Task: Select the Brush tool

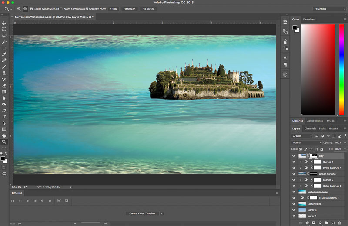Action: click(4, 67)
